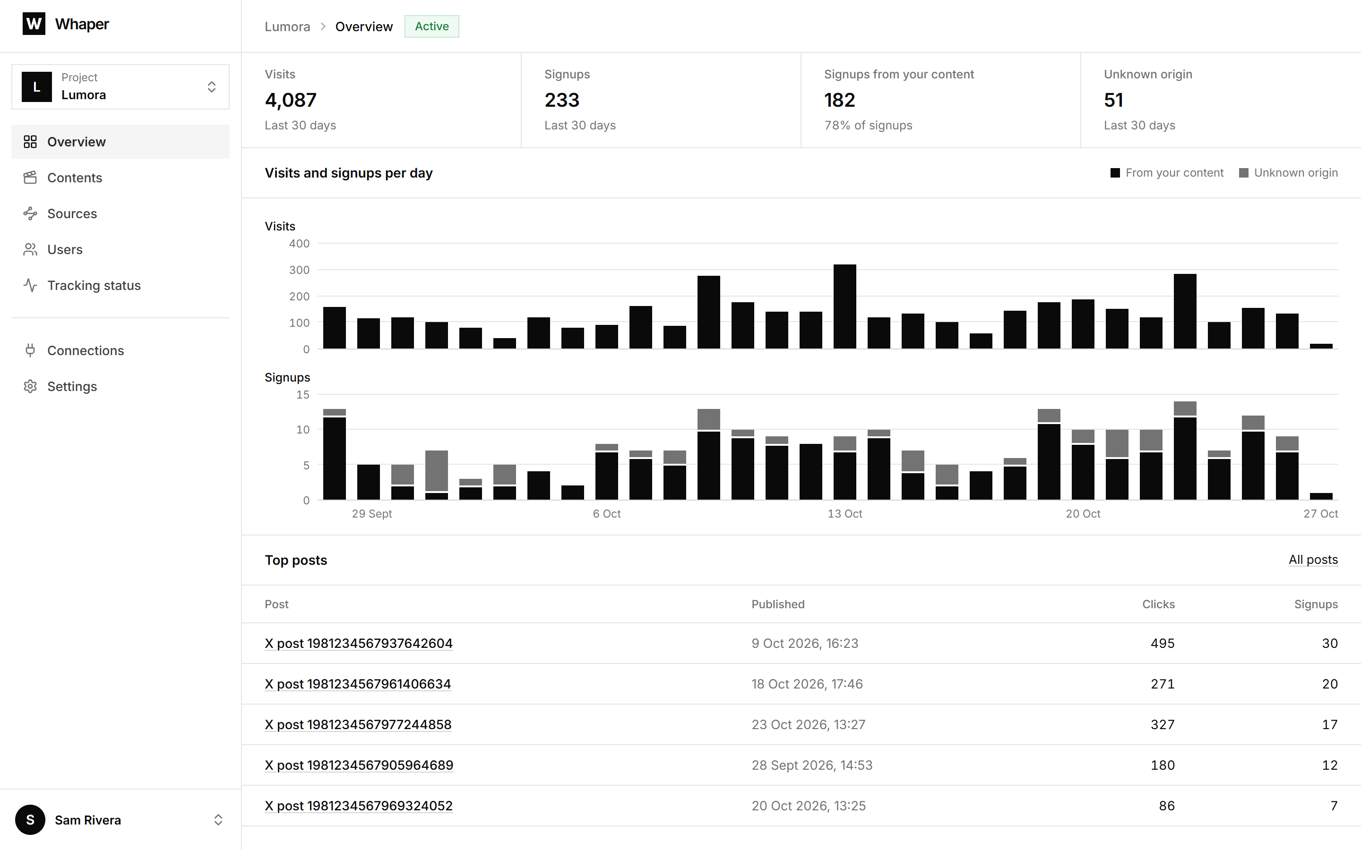This screenshot has height=850, width=1361.
Task: Open X post 1981234567977244858
Action: coord(358,725)
